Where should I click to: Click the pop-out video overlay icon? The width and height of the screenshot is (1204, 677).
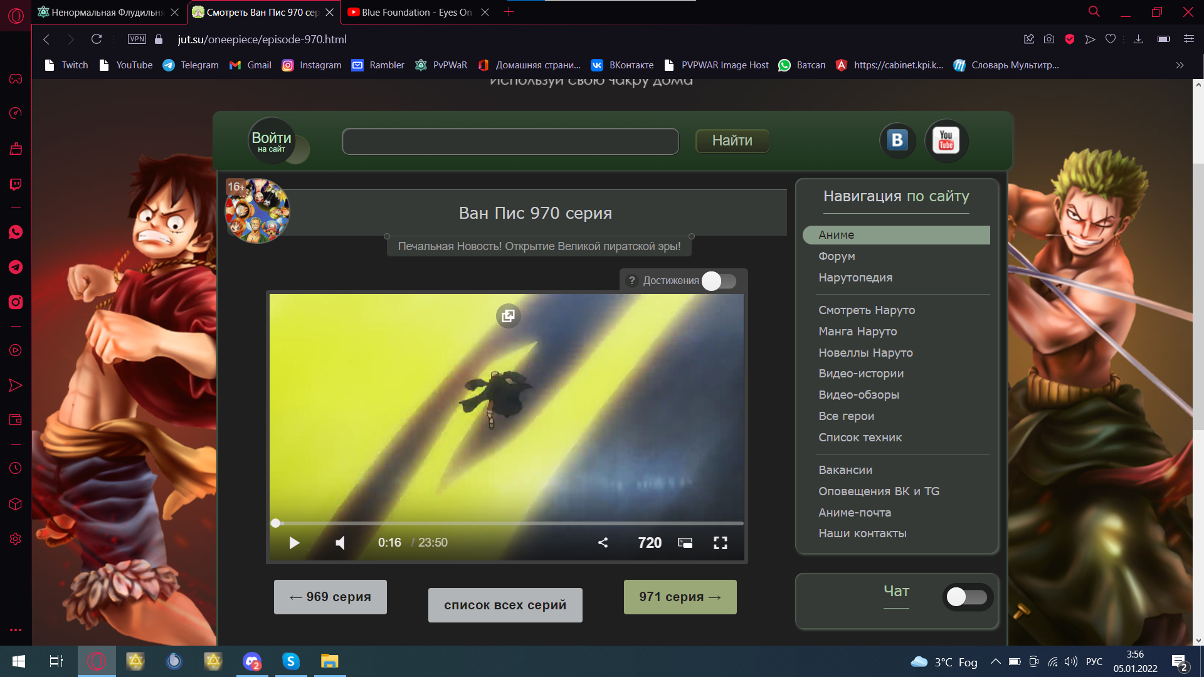508,316
